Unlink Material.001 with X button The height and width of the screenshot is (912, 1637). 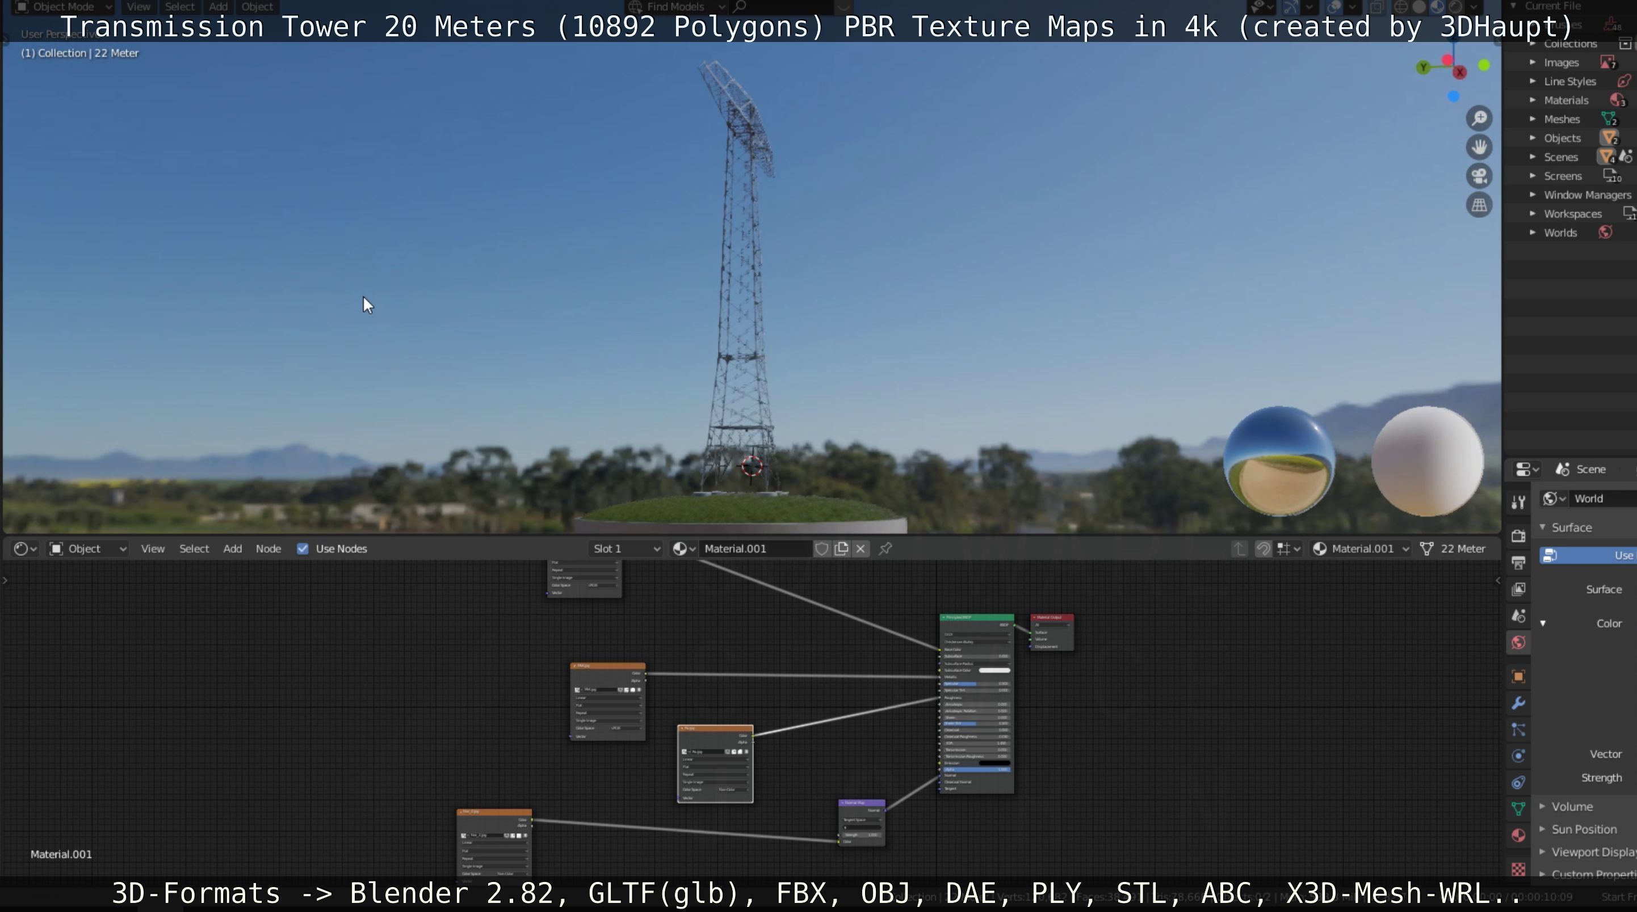(861, 548)
